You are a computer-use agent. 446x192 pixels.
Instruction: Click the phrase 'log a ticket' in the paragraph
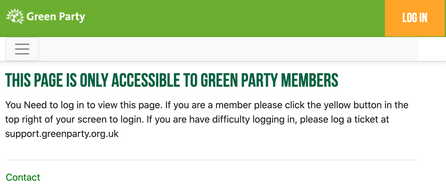click(353, 119)
